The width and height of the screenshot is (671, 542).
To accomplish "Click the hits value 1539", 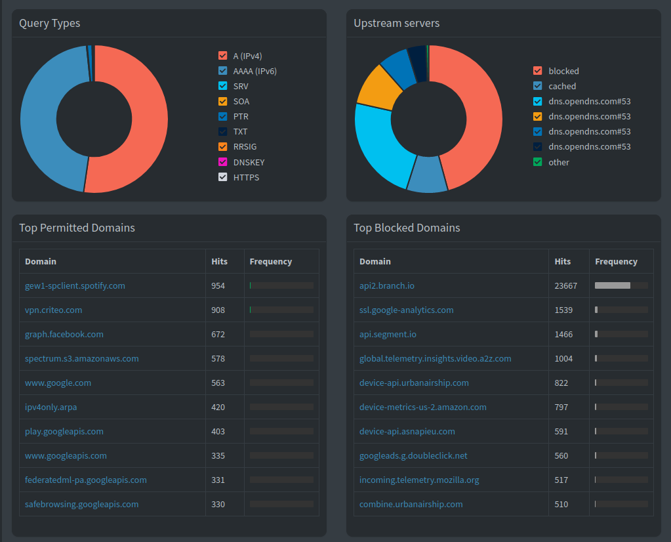I will pos(563,310).
